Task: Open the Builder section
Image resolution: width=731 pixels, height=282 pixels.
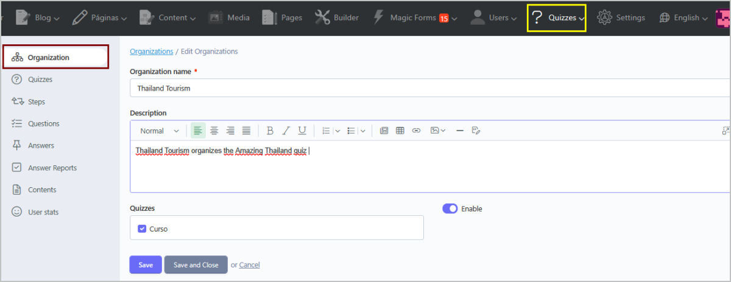Action: 337,18
